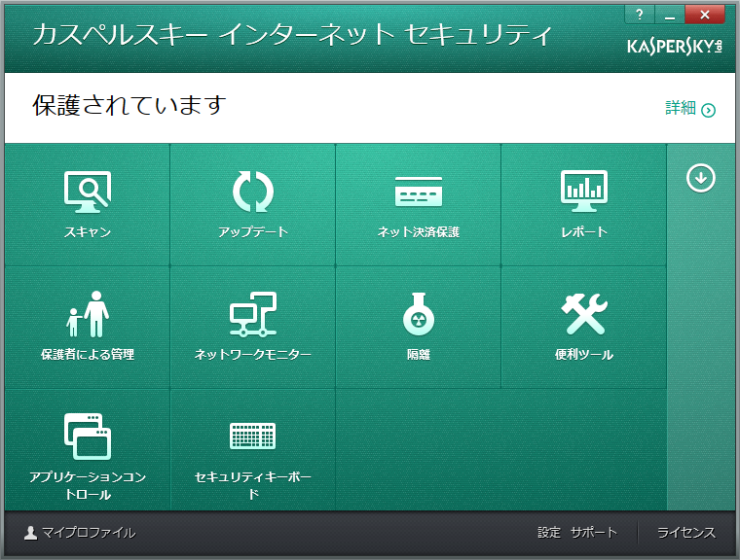
Task: Click the アップデート label text
Action: pos(253,232)
